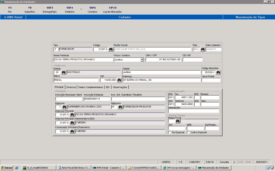
Task: Select the Observações tab
Action: tap(120, 87)
